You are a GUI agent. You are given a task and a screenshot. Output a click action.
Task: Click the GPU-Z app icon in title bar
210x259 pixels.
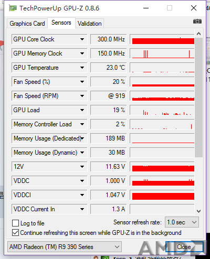point(13,8)
